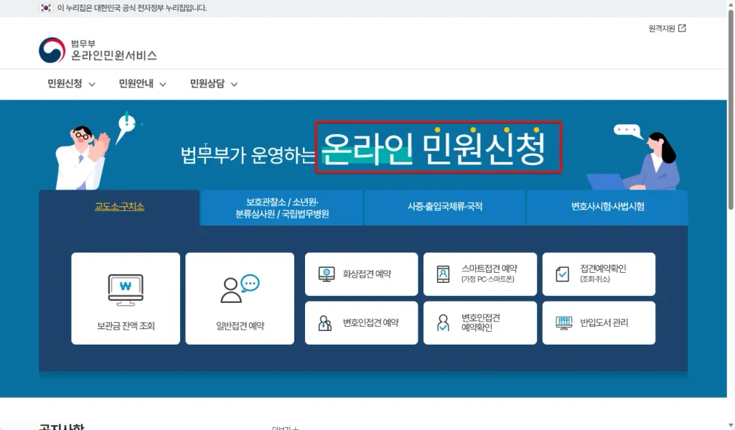
Task: Select the 반입도서 관리 keyboard monitor icon
Action: [564, 322]
